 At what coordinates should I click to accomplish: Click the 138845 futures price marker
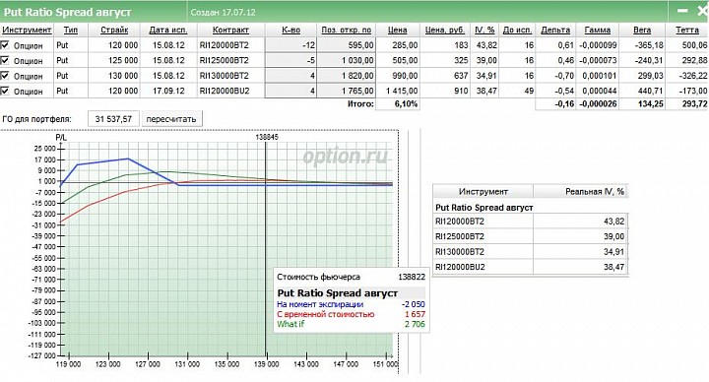267,137
